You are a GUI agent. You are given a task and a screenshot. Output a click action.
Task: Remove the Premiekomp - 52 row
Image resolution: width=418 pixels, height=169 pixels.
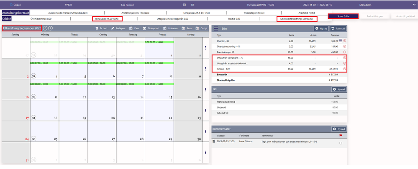click(344, 52)
